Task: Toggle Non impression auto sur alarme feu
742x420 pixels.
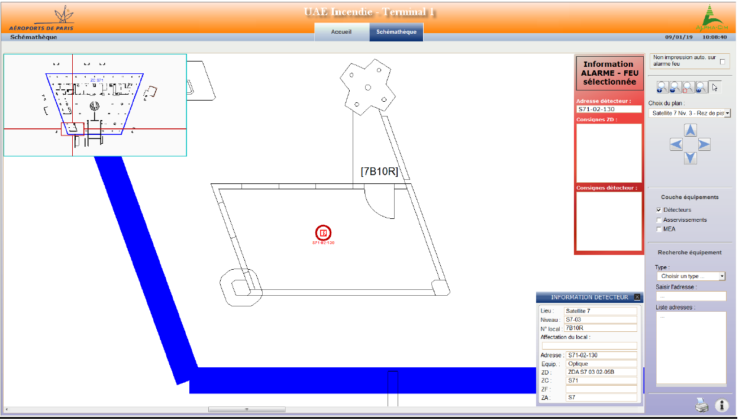Action: click(722, 62)
